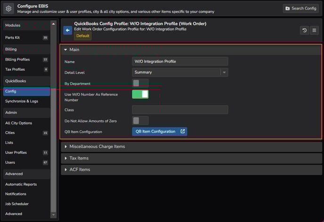The height and width of the screenshot is (222, 324).
Task: Click the Class input field
Action: click(180, 109)
